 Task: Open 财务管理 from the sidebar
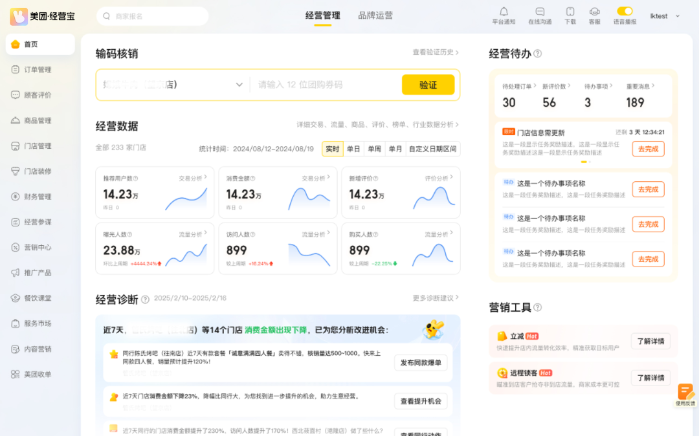(39, 197)
